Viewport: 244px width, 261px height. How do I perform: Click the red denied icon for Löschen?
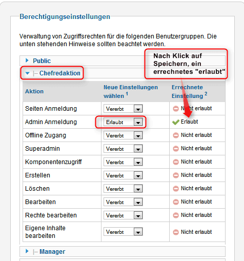pos(176,189)
